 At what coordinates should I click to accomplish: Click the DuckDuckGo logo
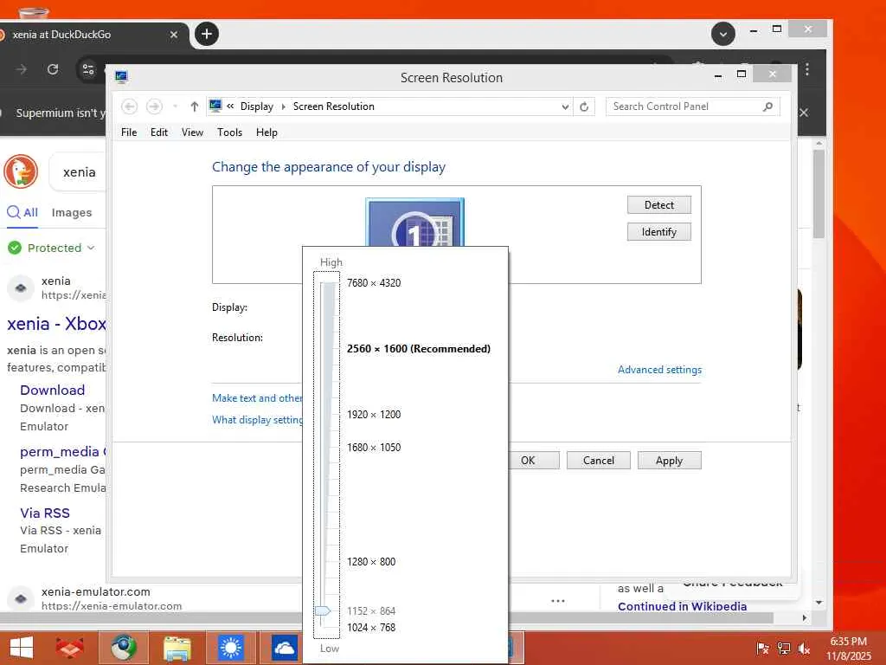click(21, 171)
